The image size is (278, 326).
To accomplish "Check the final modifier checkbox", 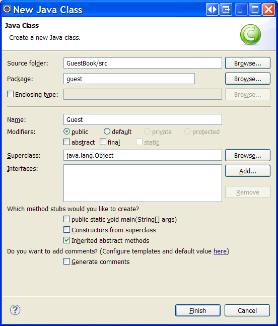I will click(103, 142).
